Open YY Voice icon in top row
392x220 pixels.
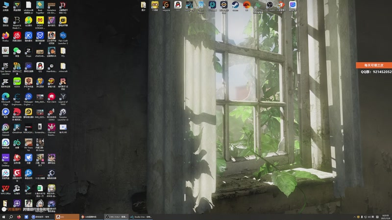[x=155, y=6]
